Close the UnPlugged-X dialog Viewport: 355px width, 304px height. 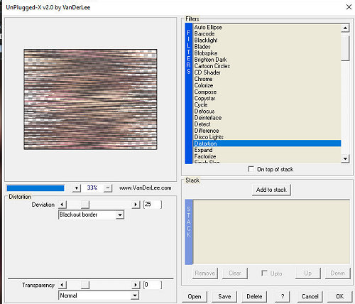click(349, 7)
